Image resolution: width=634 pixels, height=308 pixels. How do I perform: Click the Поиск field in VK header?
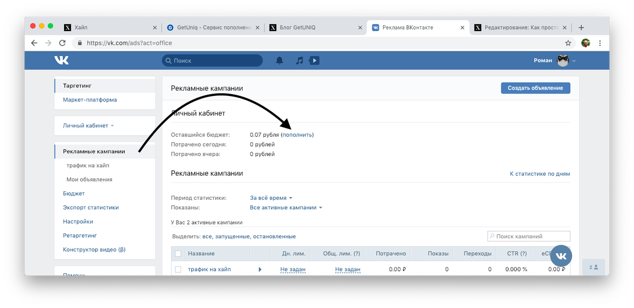coord(212,61)
